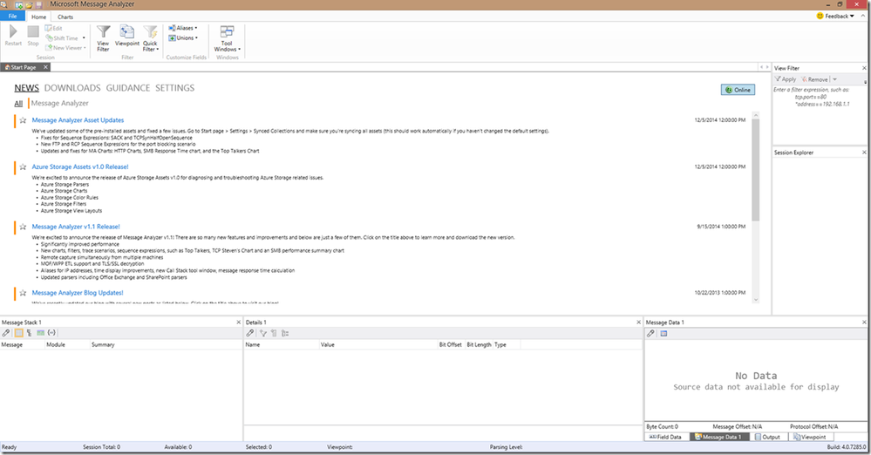This screenshot has width=871, height=455.
Task: Click the Viewpoint ribbon button
Action: tap(127, 36)
